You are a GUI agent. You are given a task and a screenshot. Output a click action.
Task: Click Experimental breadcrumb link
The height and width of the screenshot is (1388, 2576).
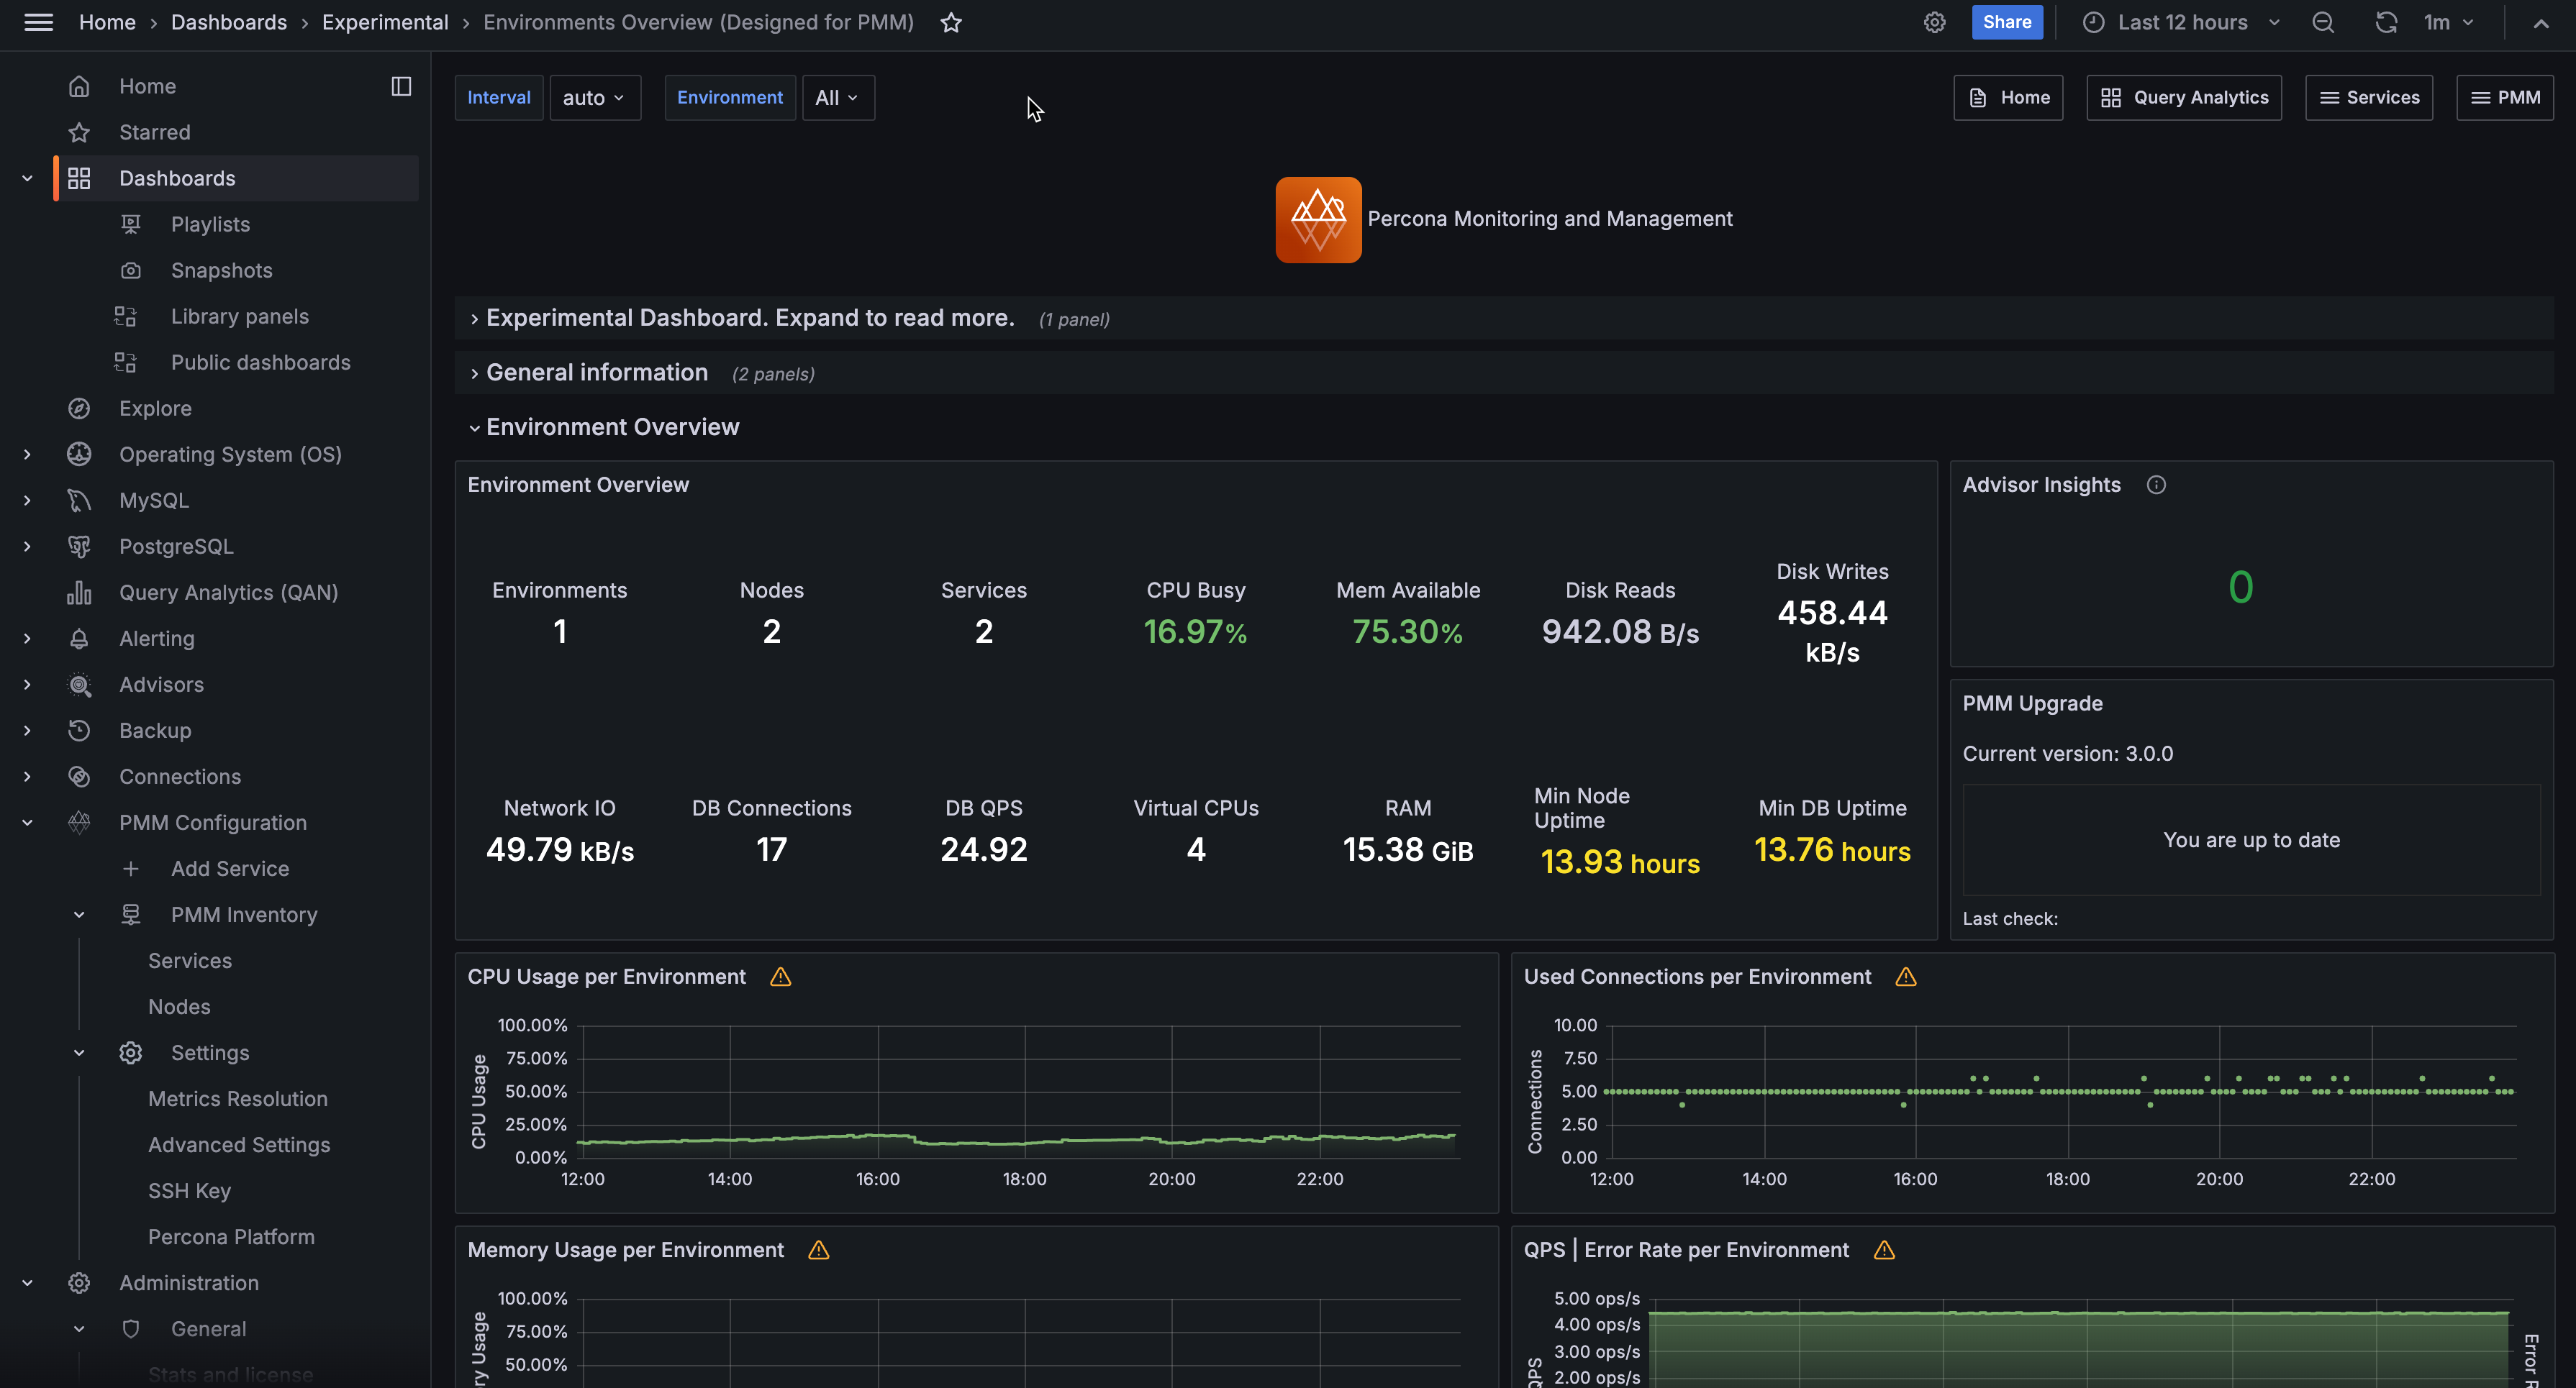pyautogui.click(x=385, y=22)
